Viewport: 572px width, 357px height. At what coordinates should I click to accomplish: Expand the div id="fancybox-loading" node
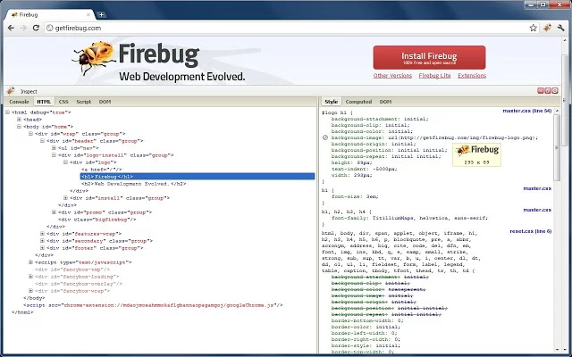pos(30,277)
